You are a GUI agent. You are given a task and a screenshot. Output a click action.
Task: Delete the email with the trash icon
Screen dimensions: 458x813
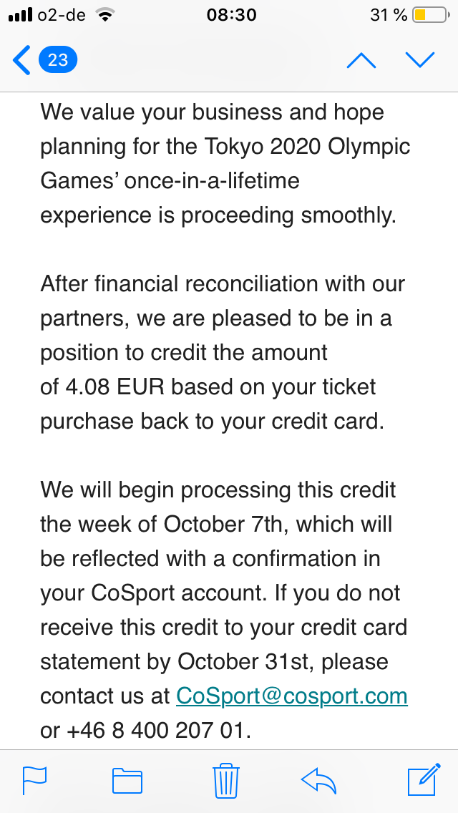(x=226, y=780)
